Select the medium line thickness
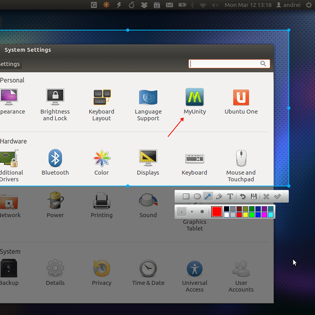This screenshot has width=315, height=315. tap(191, 211)
